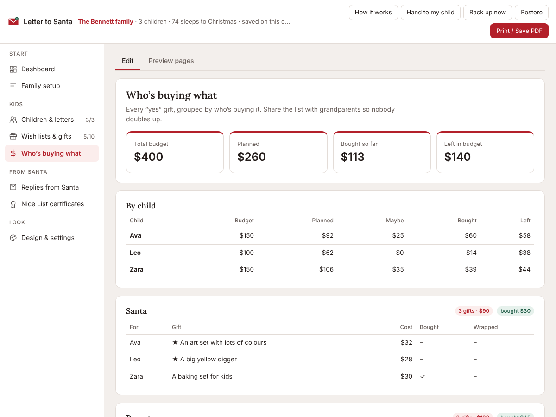Click the Total budget $400 card
Screen dimensions: 556x417
coord(175,152)
